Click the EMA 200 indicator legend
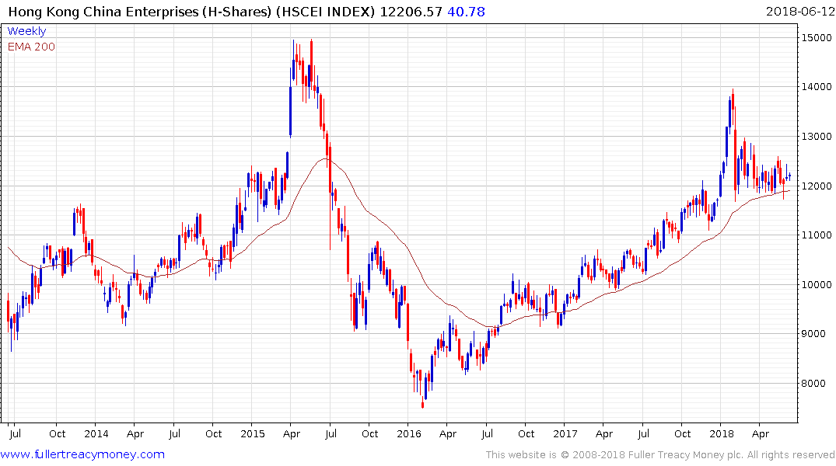836x466 pixels. coord(31,47)
